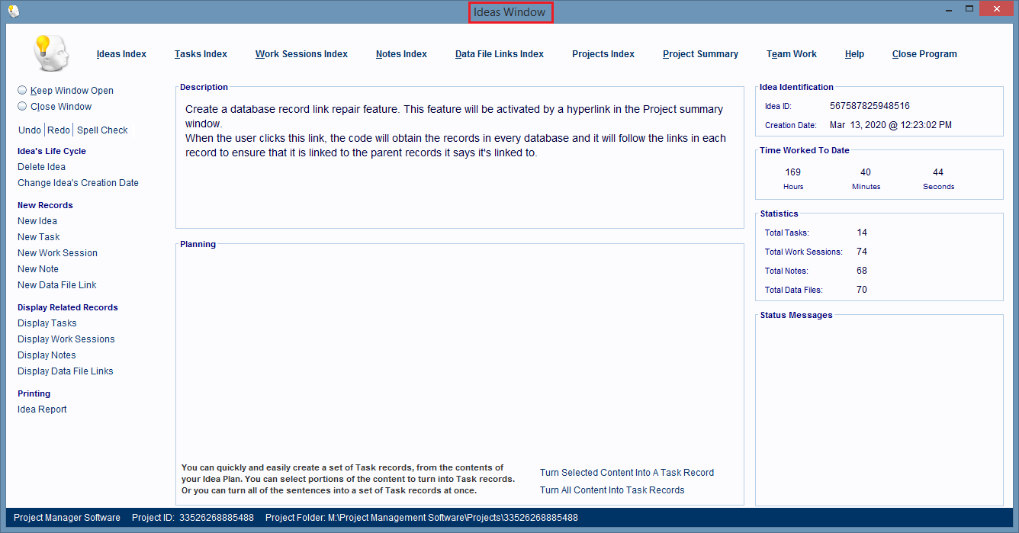
Task: Click the Idea ID value 567587825948516
Action: pyautogui.click(x=870, y=106)
